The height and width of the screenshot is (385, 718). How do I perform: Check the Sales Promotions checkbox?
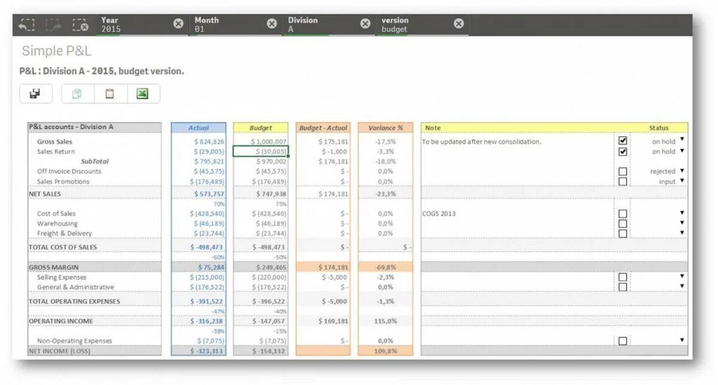pyautogui.click(x=623, y=181)
